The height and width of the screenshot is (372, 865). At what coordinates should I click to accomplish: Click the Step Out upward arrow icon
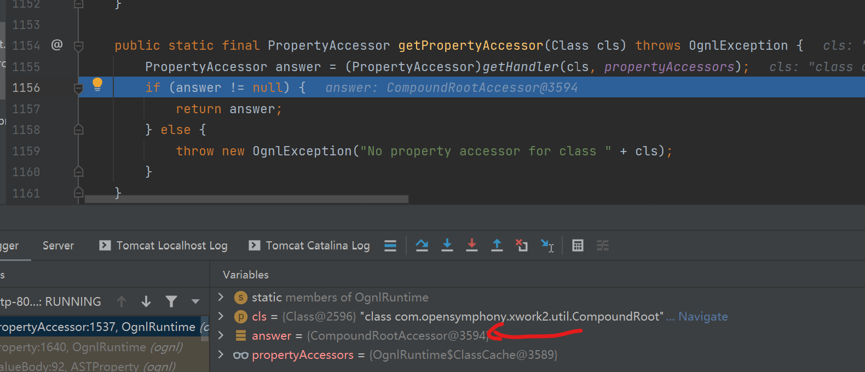[x=497, y=246]
